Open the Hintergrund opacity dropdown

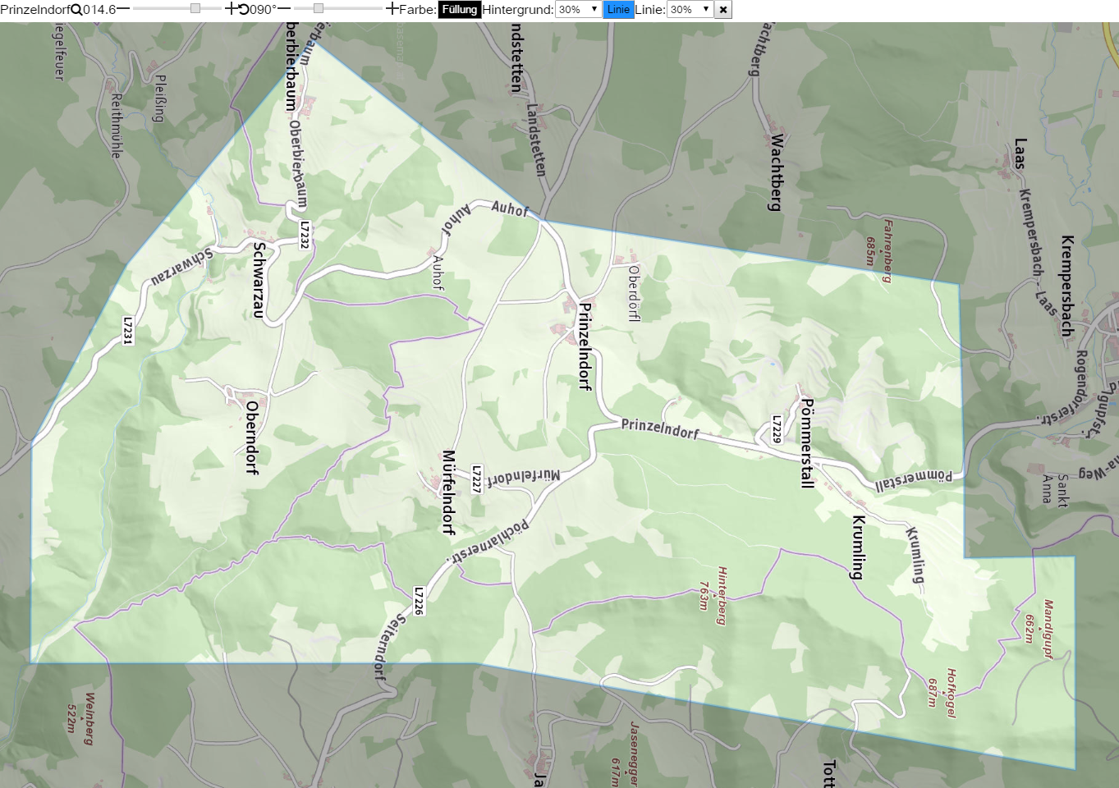click(x=579, y=10)
